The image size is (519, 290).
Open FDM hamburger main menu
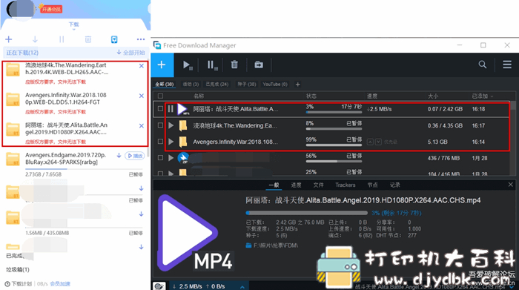pos(507,65)
